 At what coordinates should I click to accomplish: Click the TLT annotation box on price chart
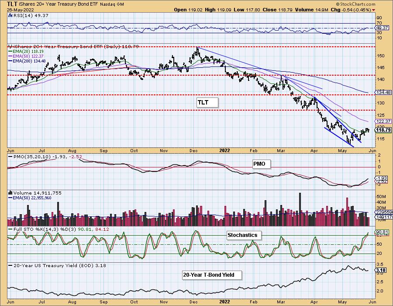click(x=207, y=102)
